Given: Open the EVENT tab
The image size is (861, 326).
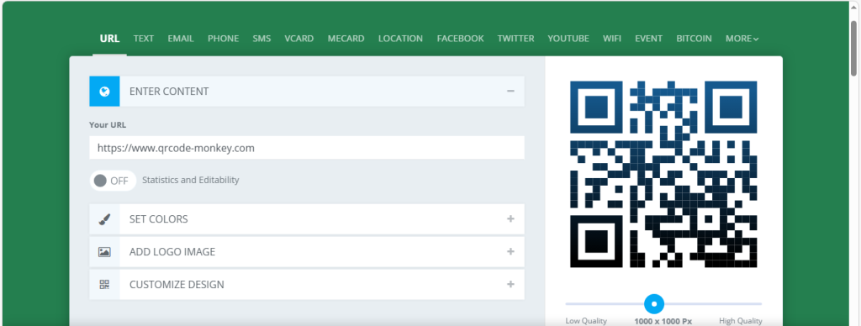Looking at the screenshot, I should point(648,39).
